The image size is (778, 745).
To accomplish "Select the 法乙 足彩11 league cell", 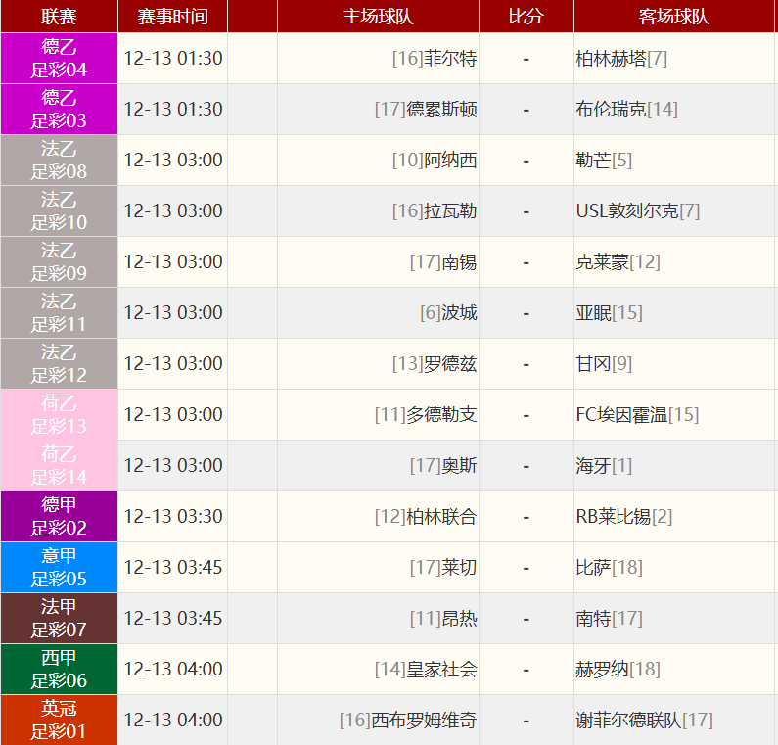I will (x=59, y=312).
